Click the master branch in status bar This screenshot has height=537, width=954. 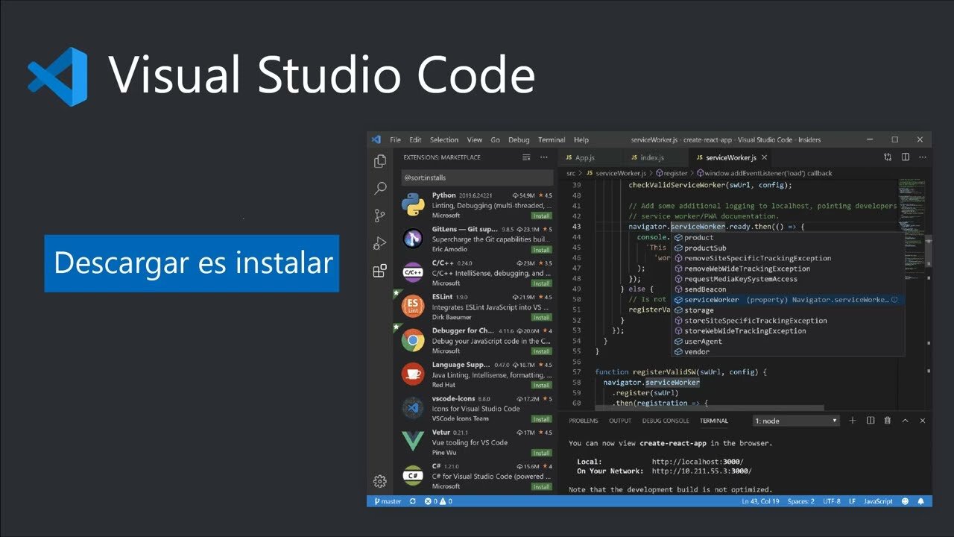click(388, 501)
